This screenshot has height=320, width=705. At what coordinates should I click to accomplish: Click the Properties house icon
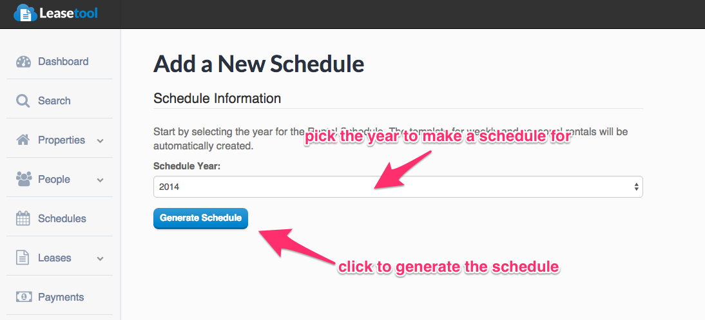pyautogui.click(x=23, y=140)
